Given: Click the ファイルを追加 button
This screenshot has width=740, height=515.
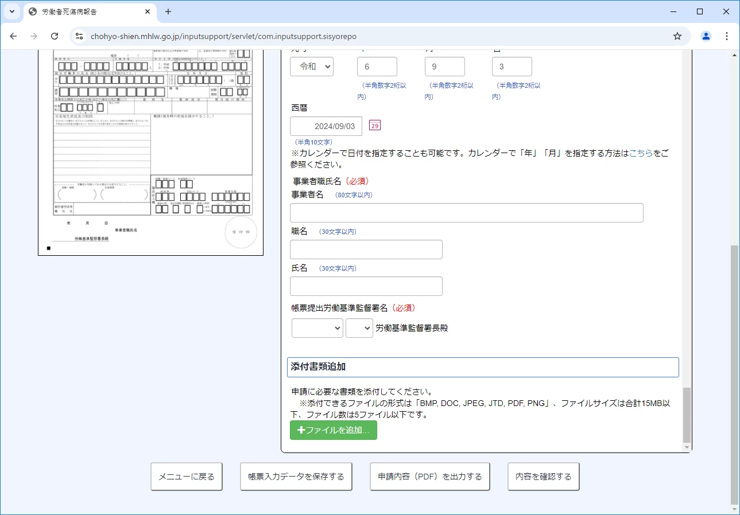Looking at the screenshot, I should click(333, 430).
